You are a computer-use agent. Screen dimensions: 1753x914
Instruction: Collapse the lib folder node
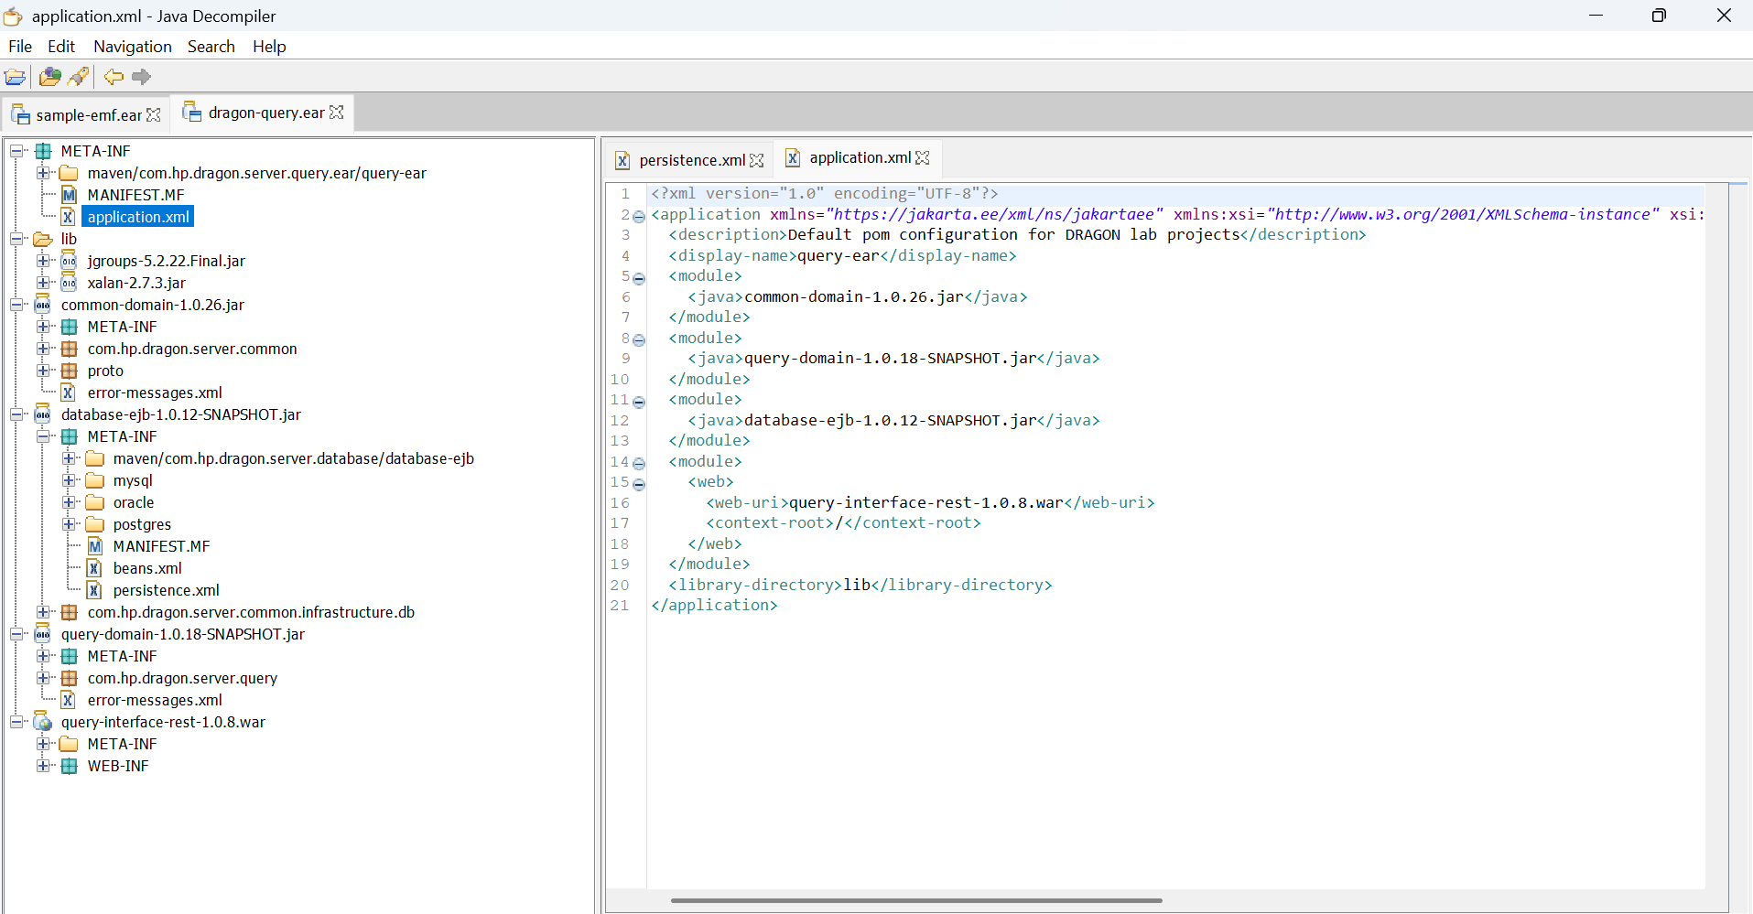click(x=16, y=239)
